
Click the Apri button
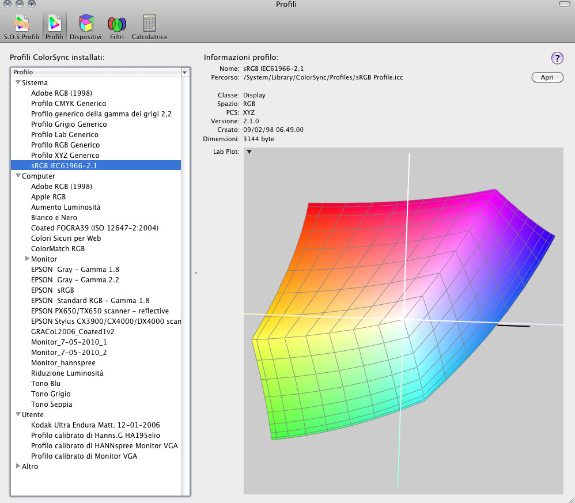tap(547, 77)
